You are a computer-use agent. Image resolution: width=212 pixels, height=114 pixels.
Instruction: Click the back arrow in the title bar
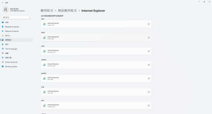[x=3, y=3]
